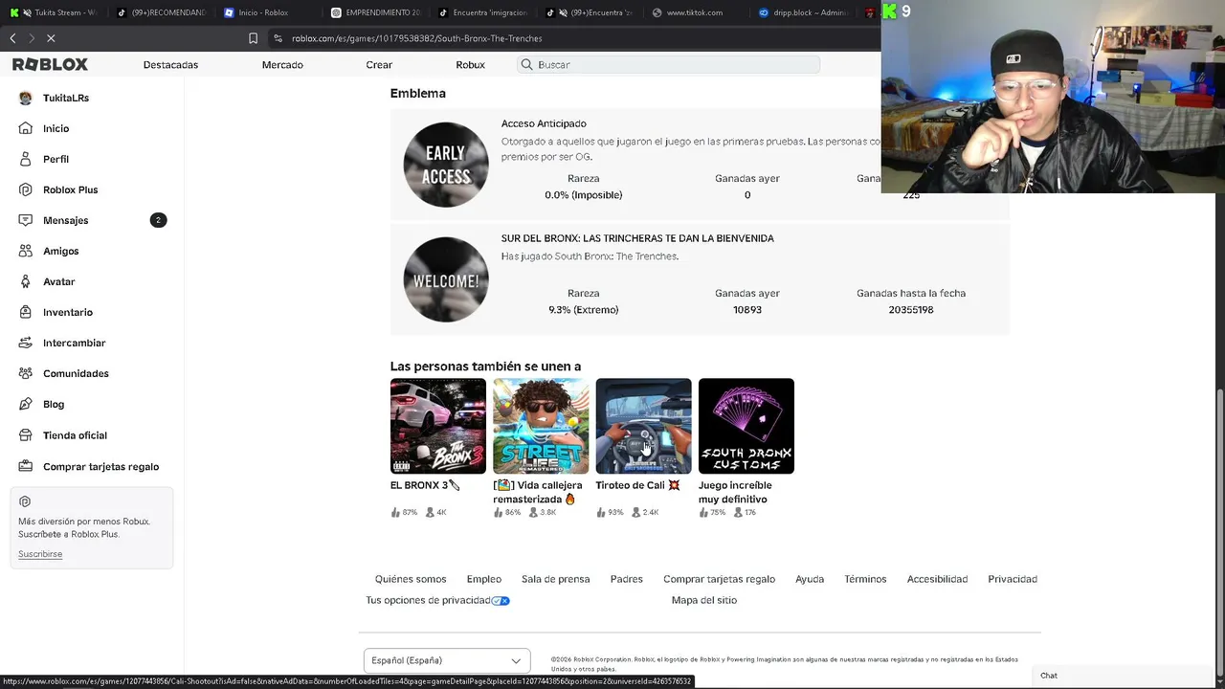Image resolution: width=1225 pixels, height=689 pixels.
Task: Open the EL BRONX 3 game thumbnail
Action: (438, 426)
